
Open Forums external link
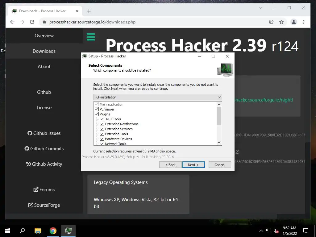(x=44, y=190)
